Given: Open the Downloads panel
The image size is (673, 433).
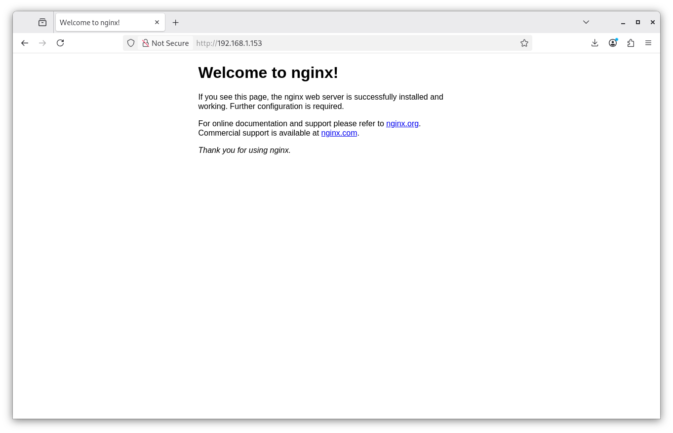Looking at the screenshot, I should coord(595,43).
